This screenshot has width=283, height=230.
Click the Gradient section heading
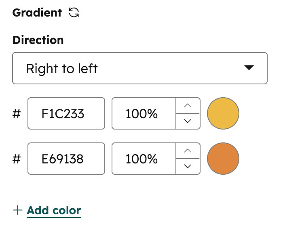(x=37, y=13)
